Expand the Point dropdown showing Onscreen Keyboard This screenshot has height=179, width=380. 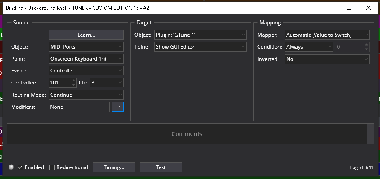pos(86,58)
